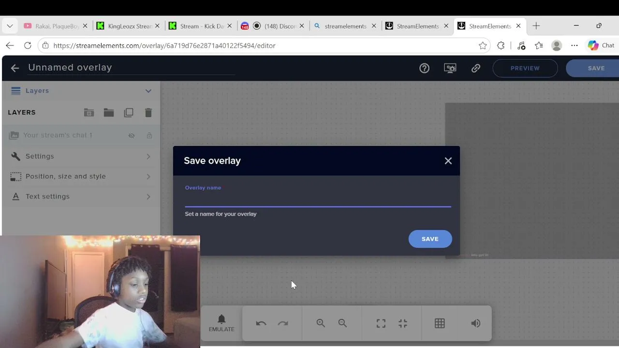Viewport: 619px width, 348px height.
Task: Expand Position, size and style section
Action: (81, 176)
